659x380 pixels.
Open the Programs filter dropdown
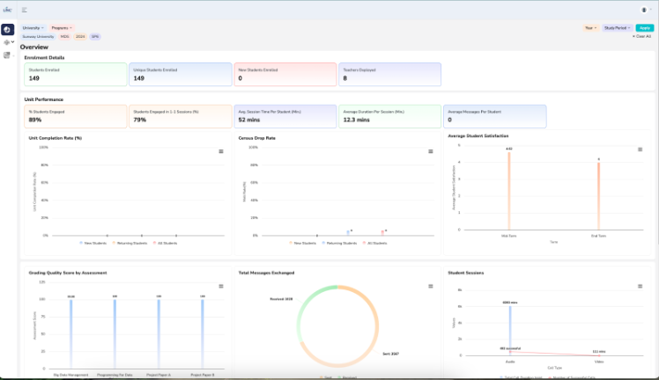(x=62, y=27)
